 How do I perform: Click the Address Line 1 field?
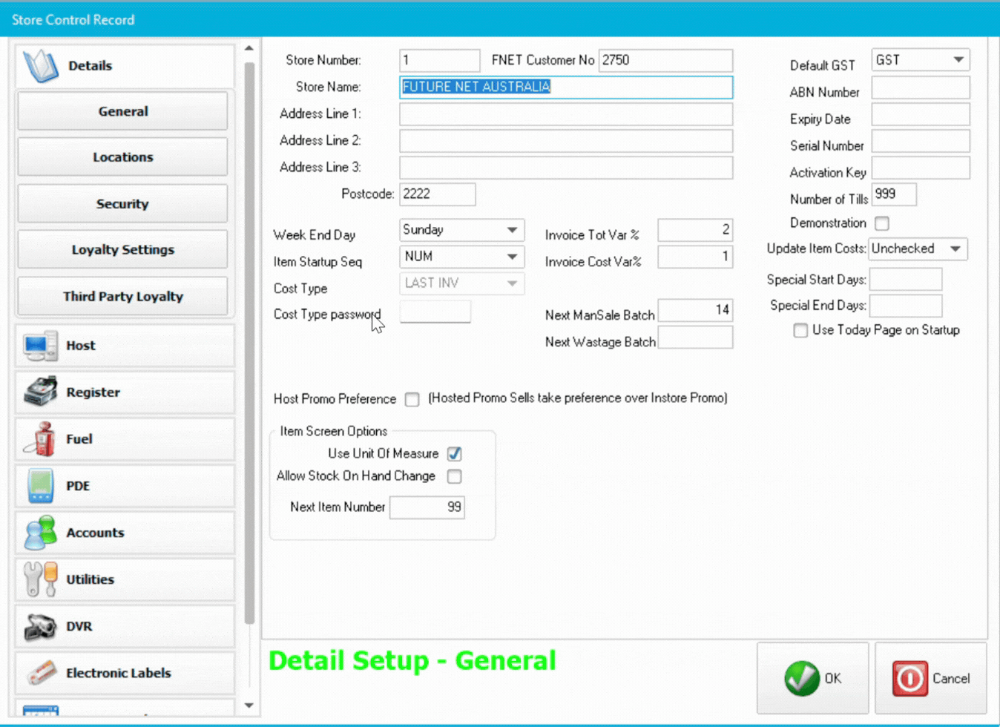[565, 114]
